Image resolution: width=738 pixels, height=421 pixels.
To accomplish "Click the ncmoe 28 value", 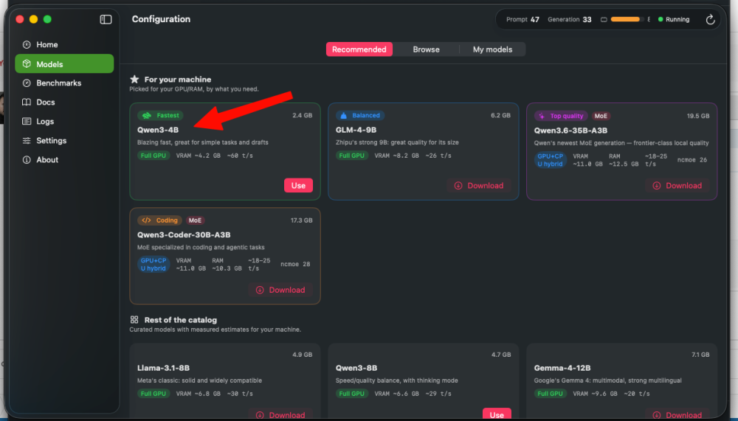I will tap(295, 265).
